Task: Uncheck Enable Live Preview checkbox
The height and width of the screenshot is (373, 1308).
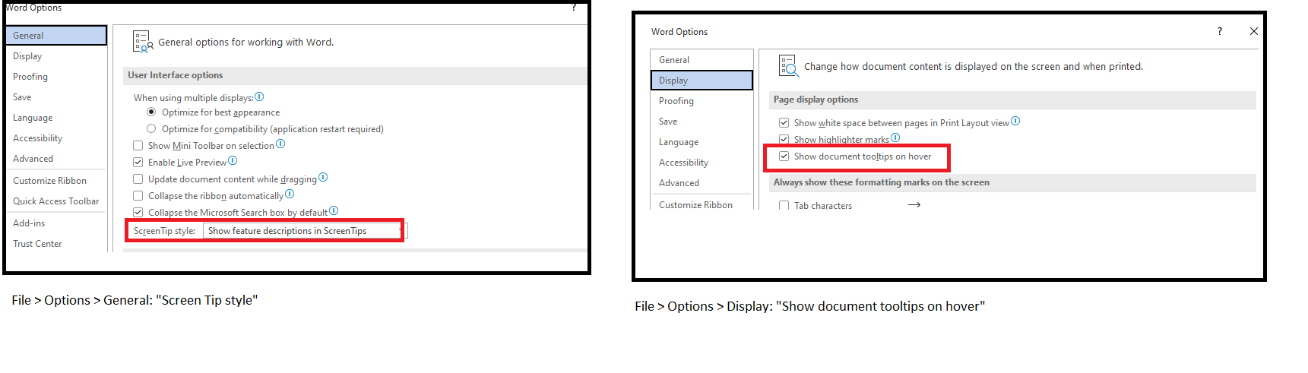Action: pos(138,162)
